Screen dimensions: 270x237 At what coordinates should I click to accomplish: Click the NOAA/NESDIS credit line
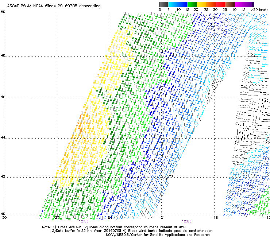pyautogui.click(x=158, y=235)
